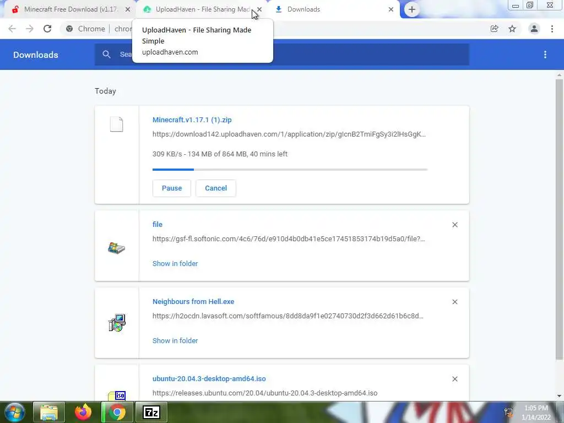Image resolution: width=564 pixels, height=423 pixels.
Task: Share this page icon in toolbar
Action: click(x=495, y=29)
